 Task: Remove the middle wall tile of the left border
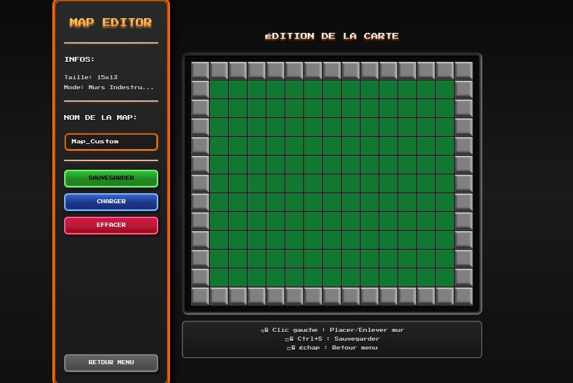tap(200, 183)
